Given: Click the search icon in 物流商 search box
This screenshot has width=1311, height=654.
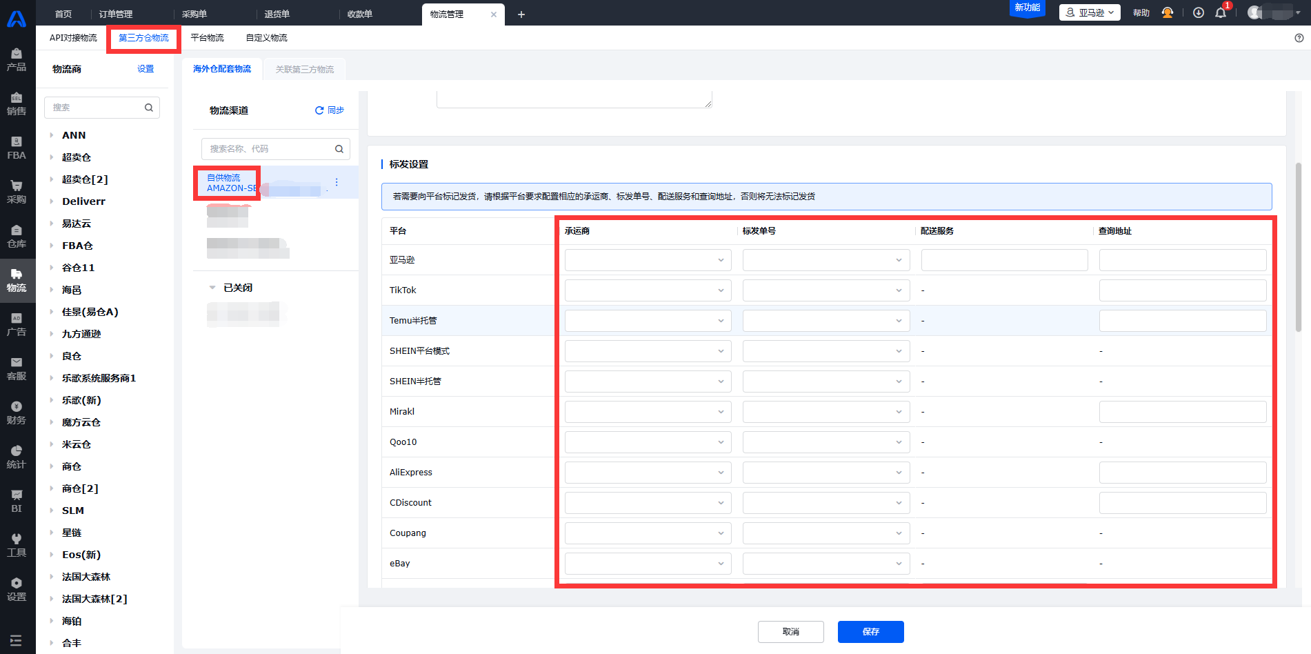Looking at the screenshot, I should coord(149,108).
